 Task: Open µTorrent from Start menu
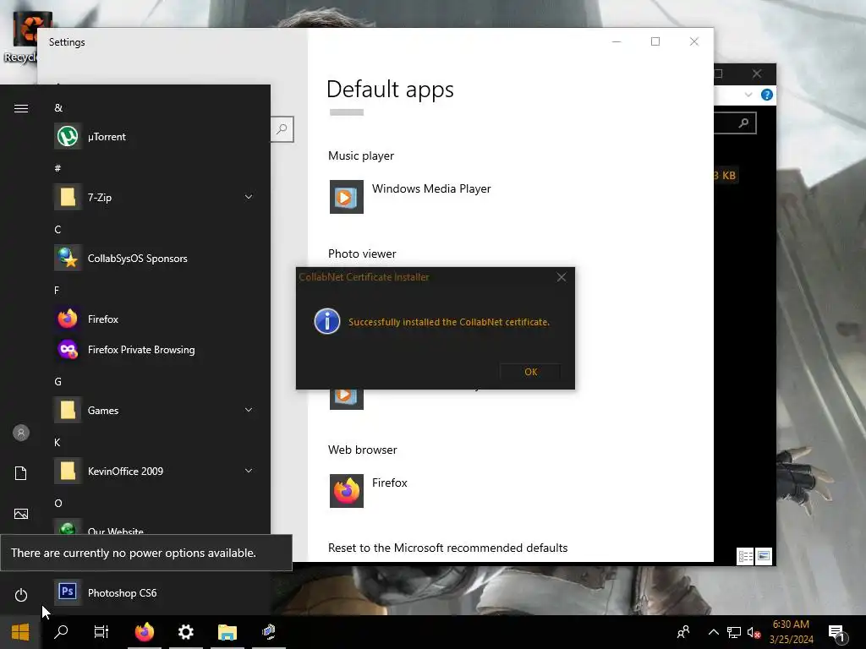pyautogui.click(x=155, y=136)
